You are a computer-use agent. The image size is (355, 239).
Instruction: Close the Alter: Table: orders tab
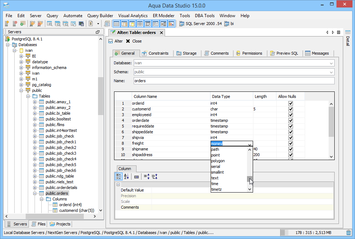click(x=161, y=33)
